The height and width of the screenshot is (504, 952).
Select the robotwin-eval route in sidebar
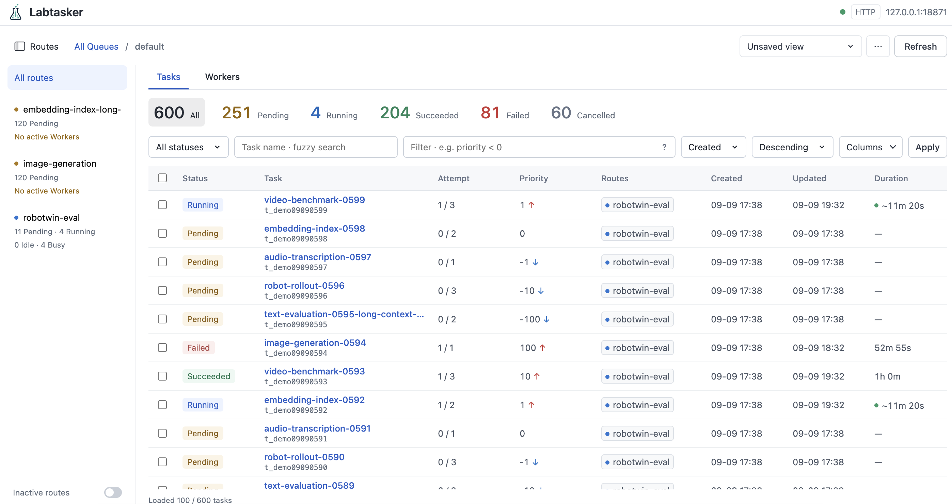[x=67, y=231]
